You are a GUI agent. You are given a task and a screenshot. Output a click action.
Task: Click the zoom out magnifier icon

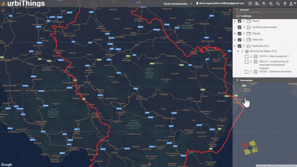[x=278, y=4]
